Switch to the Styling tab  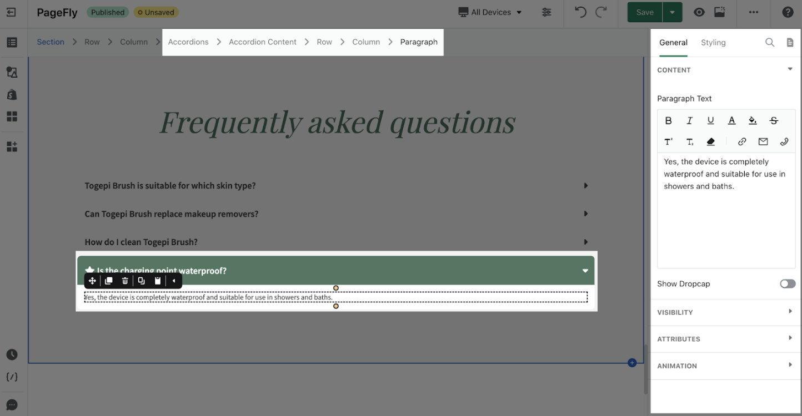[713, 42]
